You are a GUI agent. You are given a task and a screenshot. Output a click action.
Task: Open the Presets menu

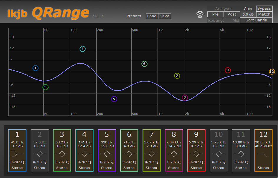tap(134, 16)
